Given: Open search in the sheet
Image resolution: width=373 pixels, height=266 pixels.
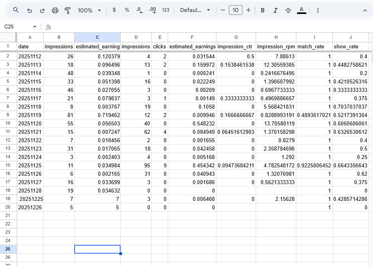Looking at the screenshot, I should 16,11.
